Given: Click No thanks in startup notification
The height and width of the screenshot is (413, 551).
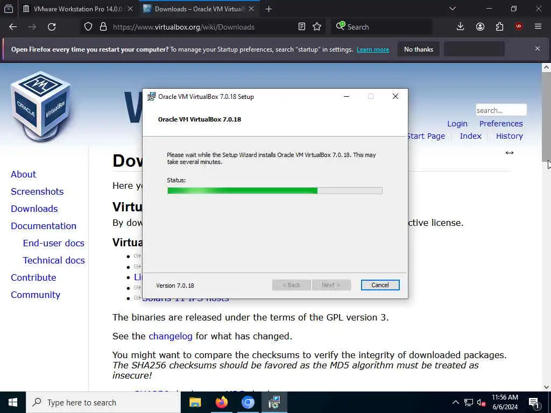Looking at the screenshot, I should click(x=419, y=49).
